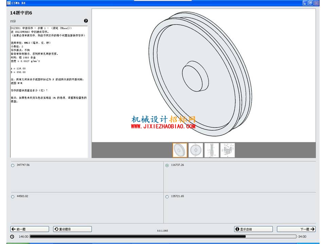
Task: Select answer option 116737.26
Action: click(x=167, y=165)
